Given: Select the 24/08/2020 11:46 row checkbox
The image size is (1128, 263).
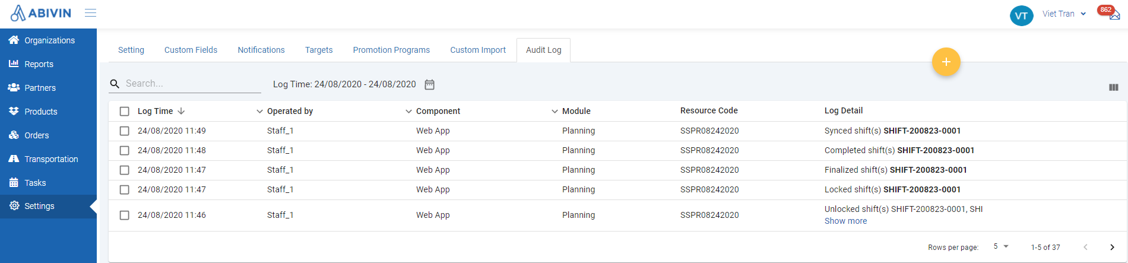Looking at the screenshot, I should tap(125, 215).
